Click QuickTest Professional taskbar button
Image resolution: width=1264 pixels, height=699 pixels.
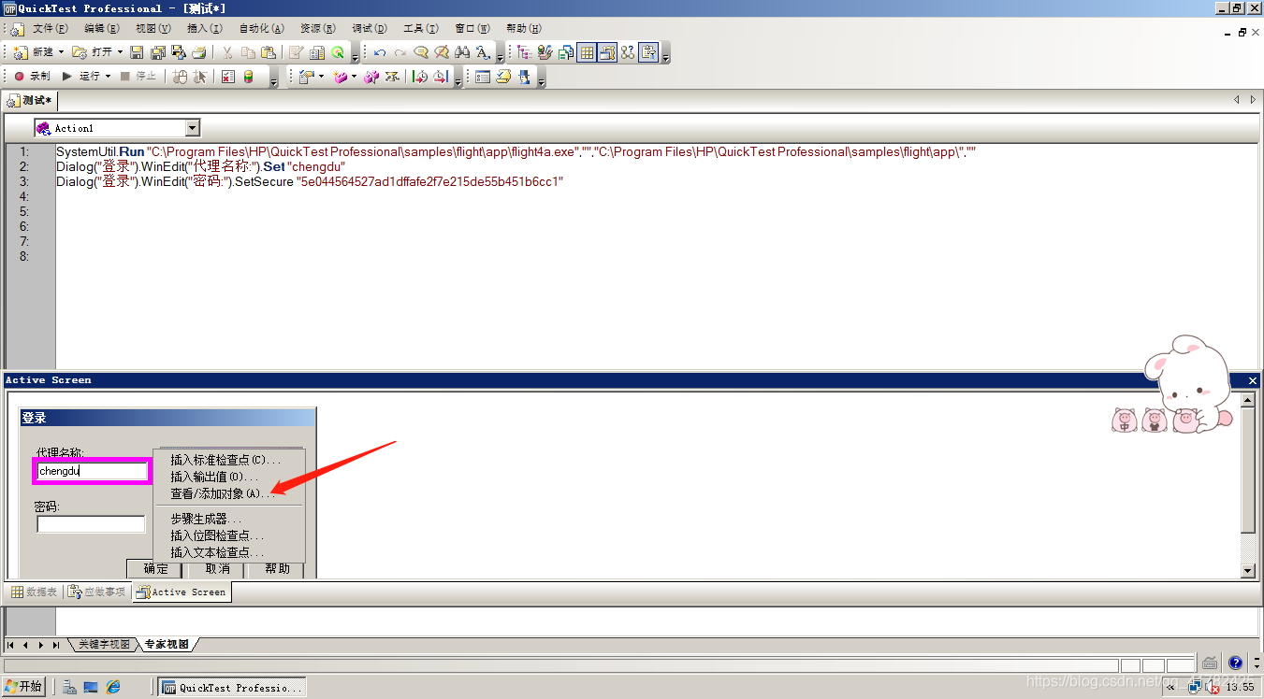click(x=231, y=687)
